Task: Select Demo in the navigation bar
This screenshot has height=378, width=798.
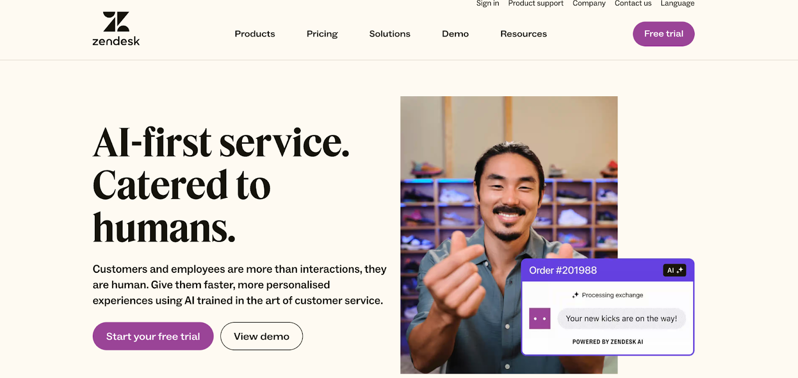Action: [455, 34]
